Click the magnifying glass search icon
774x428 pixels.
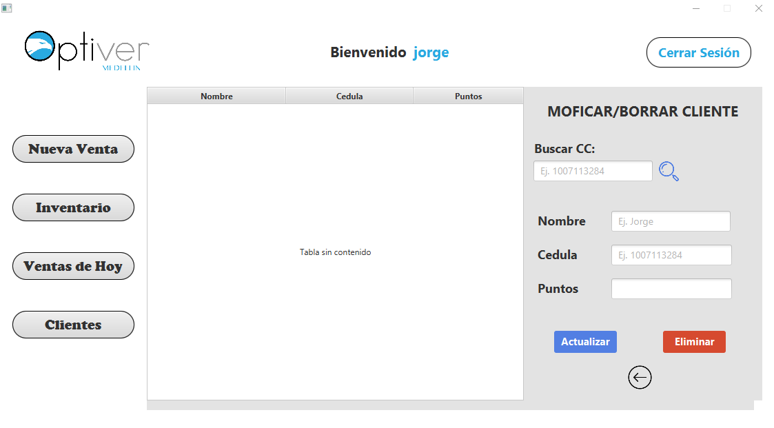point(668,171)
